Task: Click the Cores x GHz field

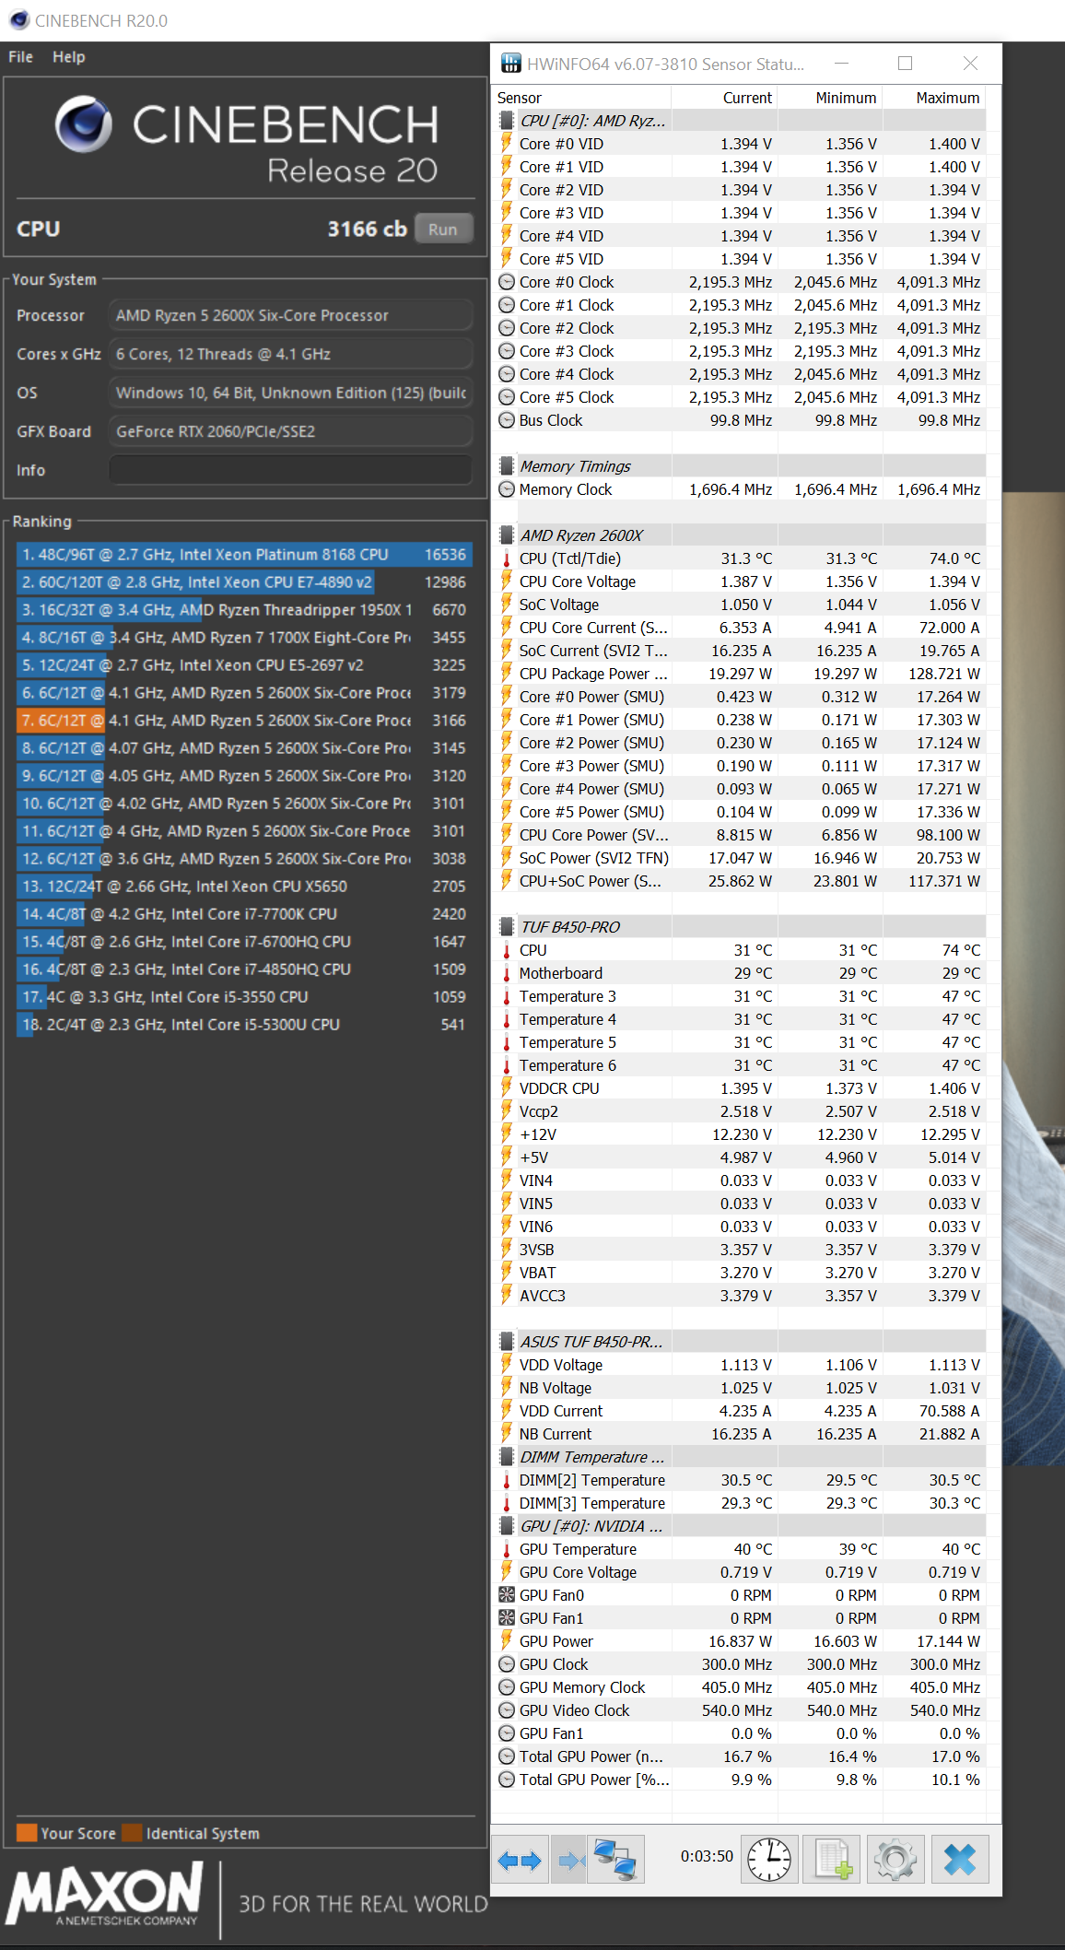Action: 290,354
